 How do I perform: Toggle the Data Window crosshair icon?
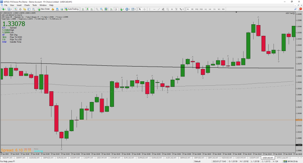pyautogui.click(x=20, y=9)
